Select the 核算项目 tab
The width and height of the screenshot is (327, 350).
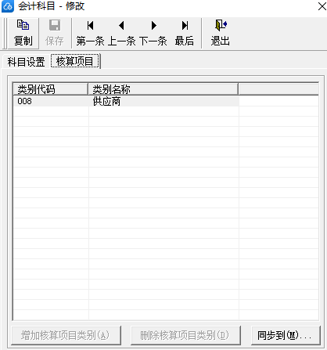75,61
